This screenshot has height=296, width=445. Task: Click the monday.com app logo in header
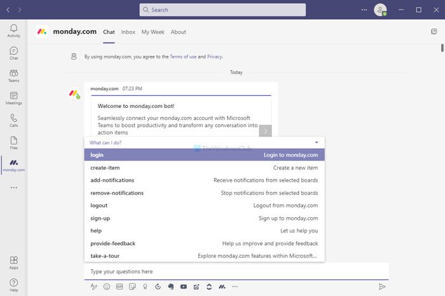point(42,32)
